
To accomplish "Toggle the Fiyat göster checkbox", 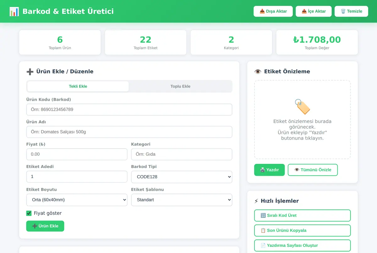I will click(x=29, y=213).
